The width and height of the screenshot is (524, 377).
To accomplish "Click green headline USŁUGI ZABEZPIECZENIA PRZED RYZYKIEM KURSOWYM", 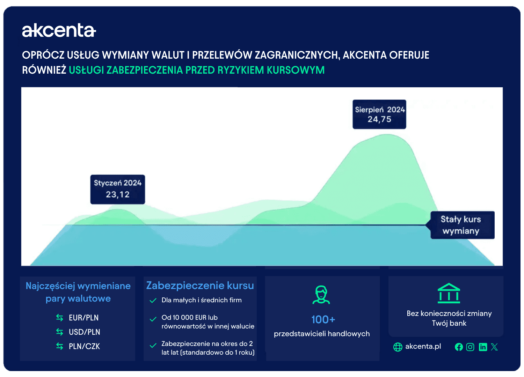I will coord(197,70).
